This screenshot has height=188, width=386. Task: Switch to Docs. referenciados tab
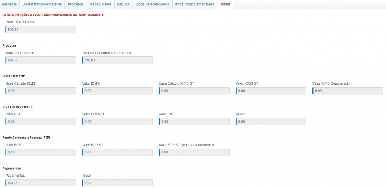pos(152,4)
